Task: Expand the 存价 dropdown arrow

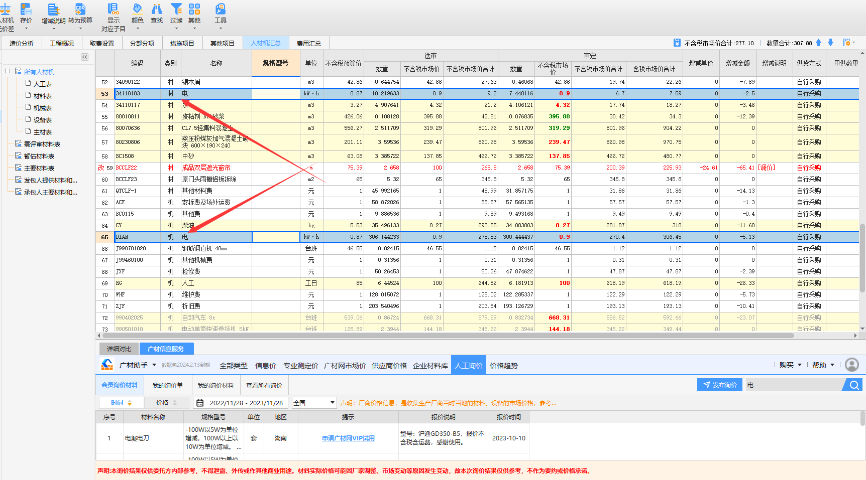Action: 26,29
